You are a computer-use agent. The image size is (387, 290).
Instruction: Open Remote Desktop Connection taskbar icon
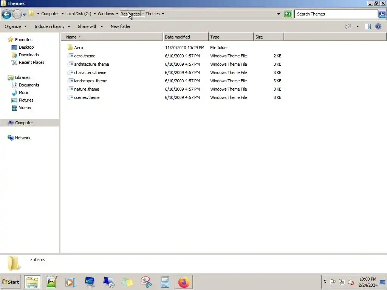(x=108, y=282)
